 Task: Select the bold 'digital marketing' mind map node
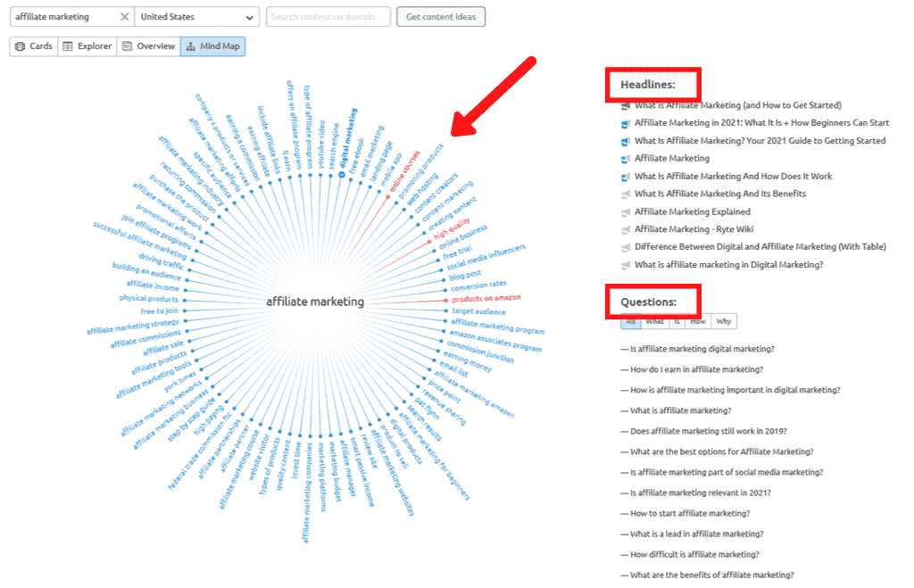point(348,138)
